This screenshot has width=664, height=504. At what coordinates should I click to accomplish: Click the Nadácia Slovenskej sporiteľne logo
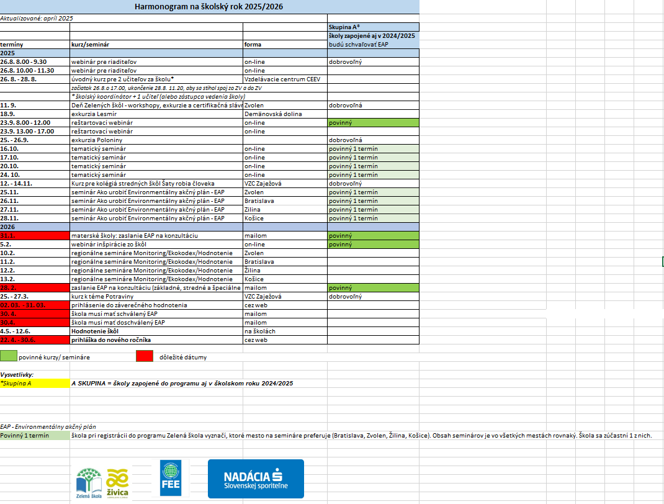[x=256, y=479]
